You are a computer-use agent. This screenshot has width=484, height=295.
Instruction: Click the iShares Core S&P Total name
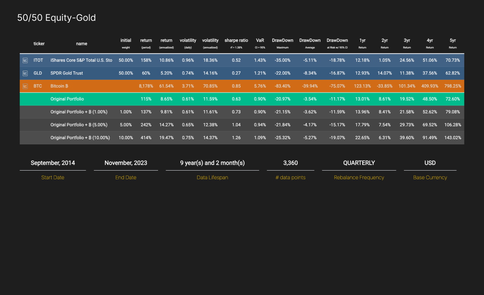pyautogui.click(x=81, y=61)
